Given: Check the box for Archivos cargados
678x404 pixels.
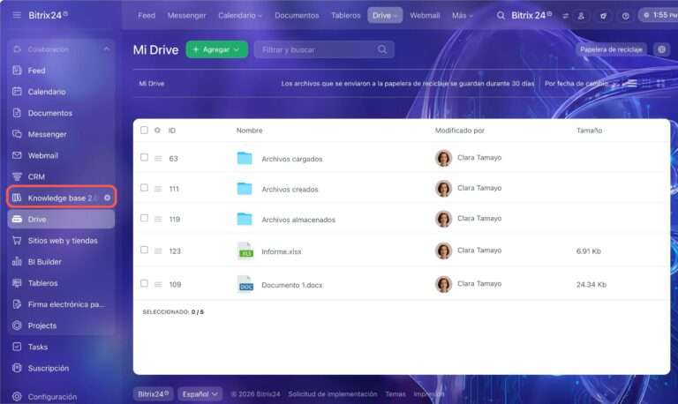Looking at the screenshot, I should [x=144, y=157].
